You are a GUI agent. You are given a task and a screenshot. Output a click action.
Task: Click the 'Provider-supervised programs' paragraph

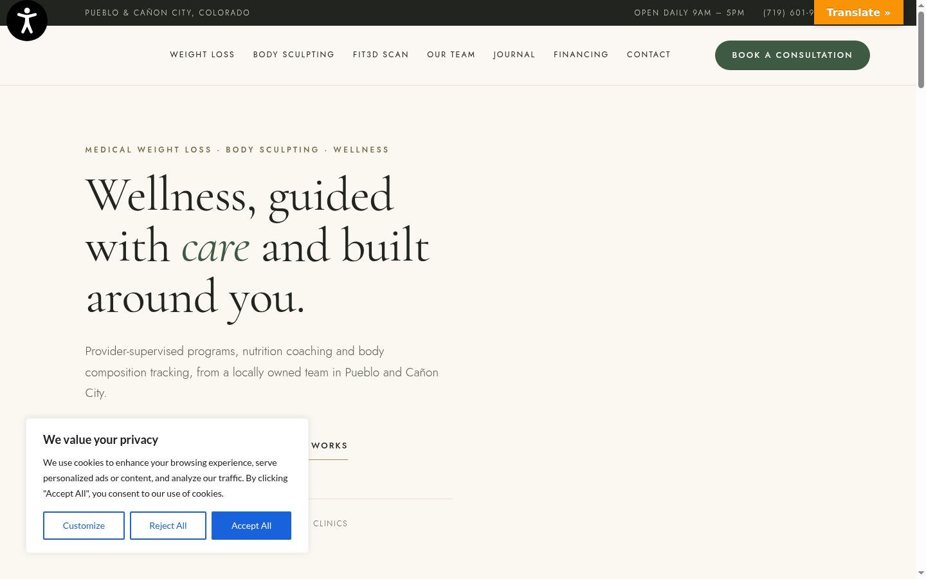click(262, 372)
